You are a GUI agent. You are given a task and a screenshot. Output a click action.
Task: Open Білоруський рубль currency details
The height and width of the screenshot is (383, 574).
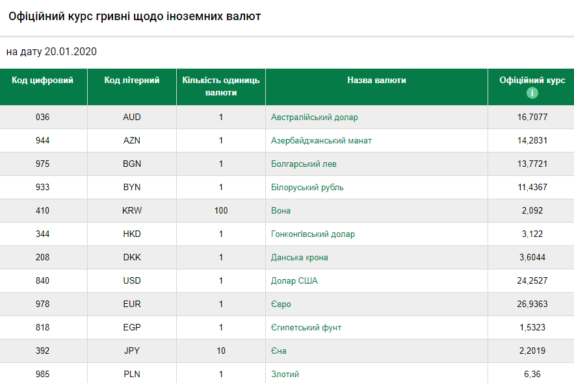(x=307, y=188)
